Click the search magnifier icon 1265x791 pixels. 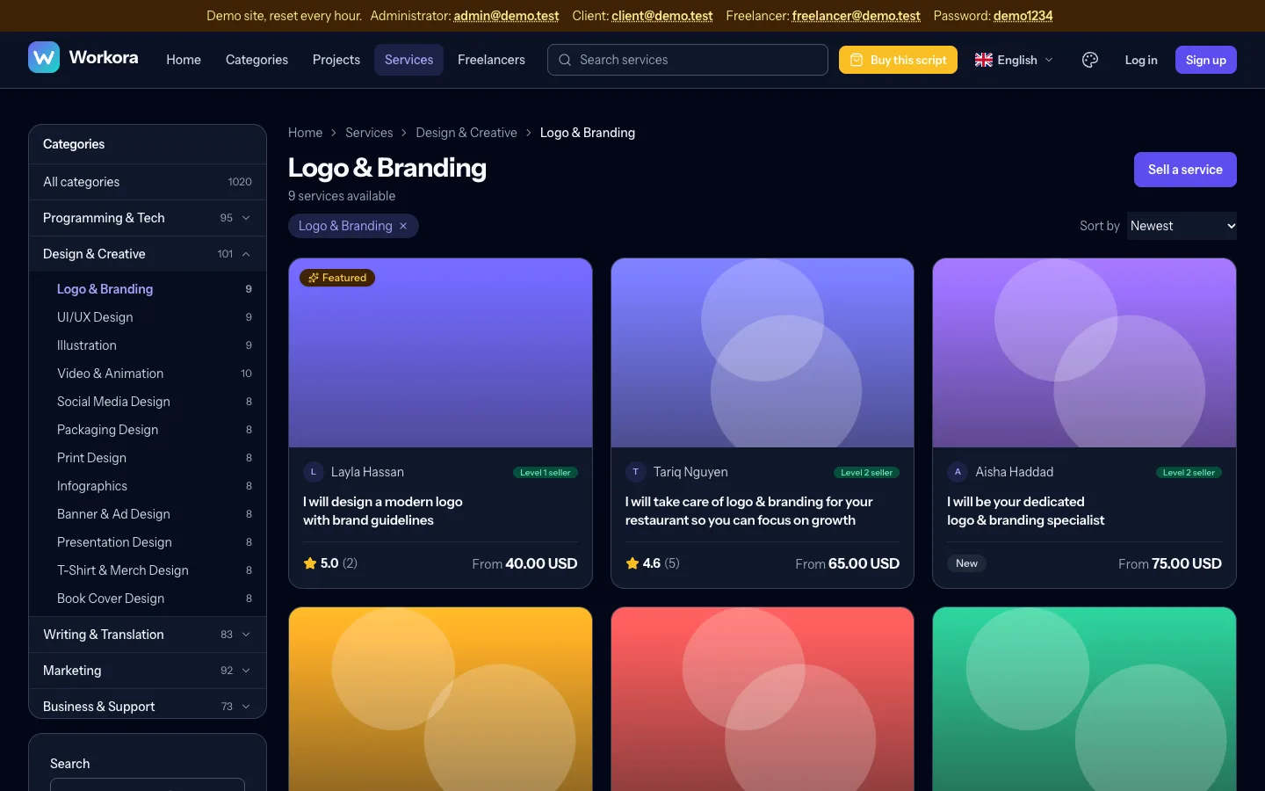click(565, 60)
